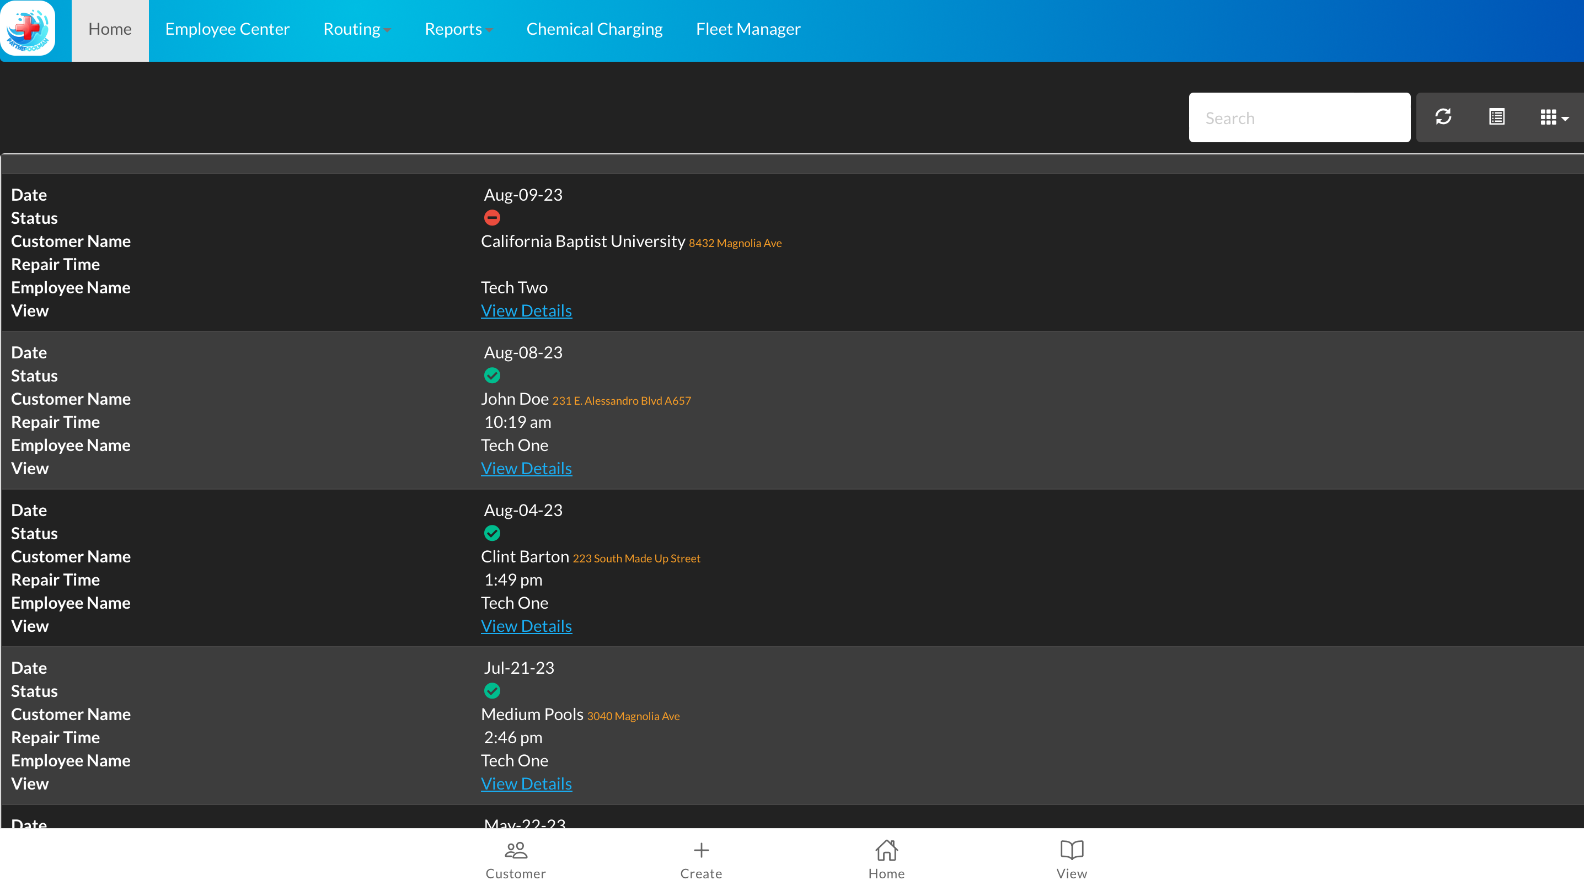Open Chemical Charging page
Viewport: 1584px width, 891px height.
tap(594, 29)
